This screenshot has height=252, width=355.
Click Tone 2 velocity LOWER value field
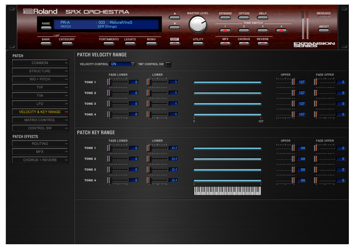[173, 93]
